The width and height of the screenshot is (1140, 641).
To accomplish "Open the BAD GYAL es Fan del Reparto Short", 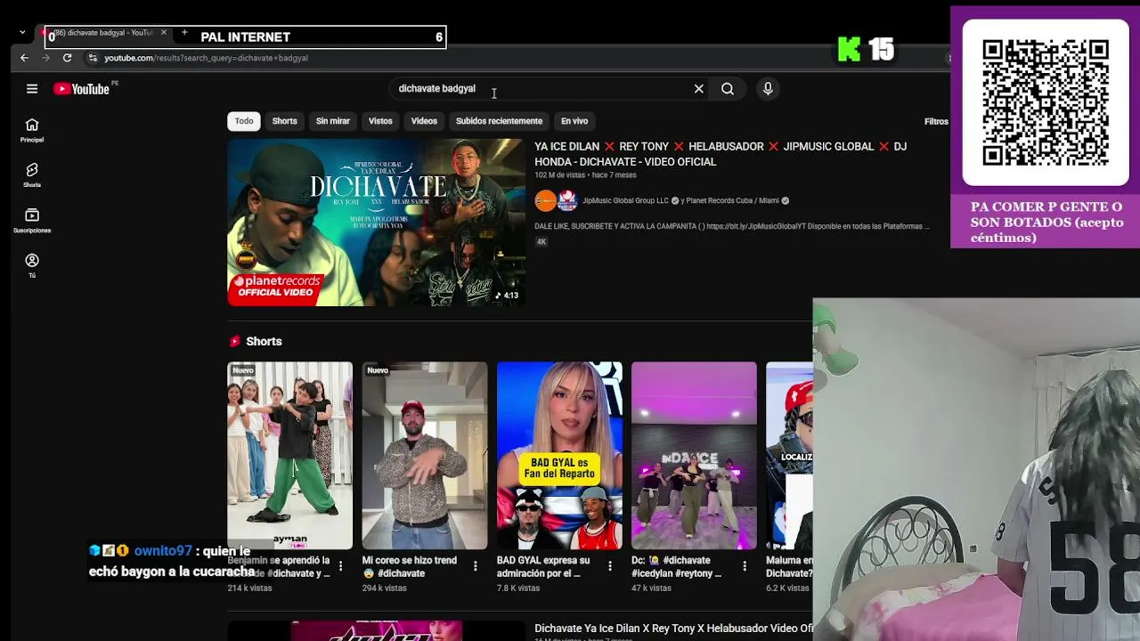I will click(x=559, y=456).
